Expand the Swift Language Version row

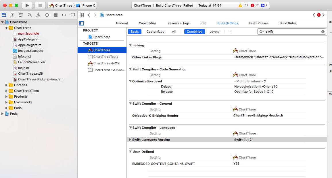130,139
